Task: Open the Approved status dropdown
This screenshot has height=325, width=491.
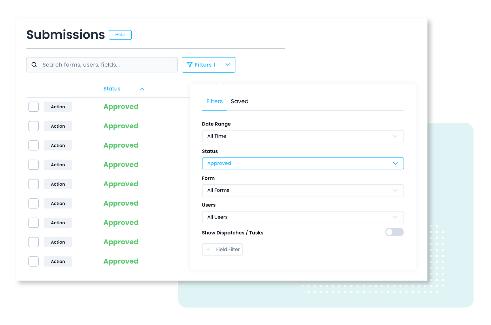Action: [303, 163]
